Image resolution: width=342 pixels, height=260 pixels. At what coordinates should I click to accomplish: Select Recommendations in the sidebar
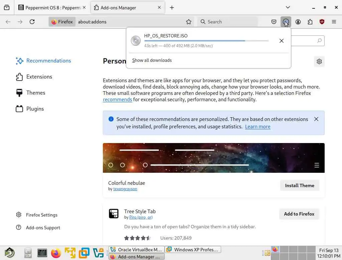pos(43,61)
